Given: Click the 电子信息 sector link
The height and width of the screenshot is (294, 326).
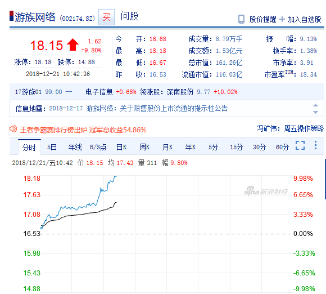Looking at the screenshot, I should 99,92.
